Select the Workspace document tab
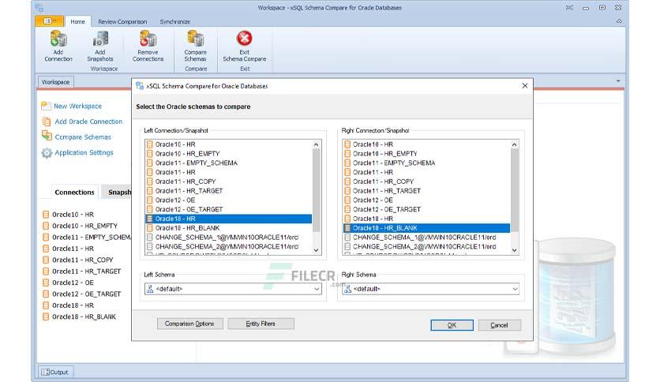 [x=55, y=82]
